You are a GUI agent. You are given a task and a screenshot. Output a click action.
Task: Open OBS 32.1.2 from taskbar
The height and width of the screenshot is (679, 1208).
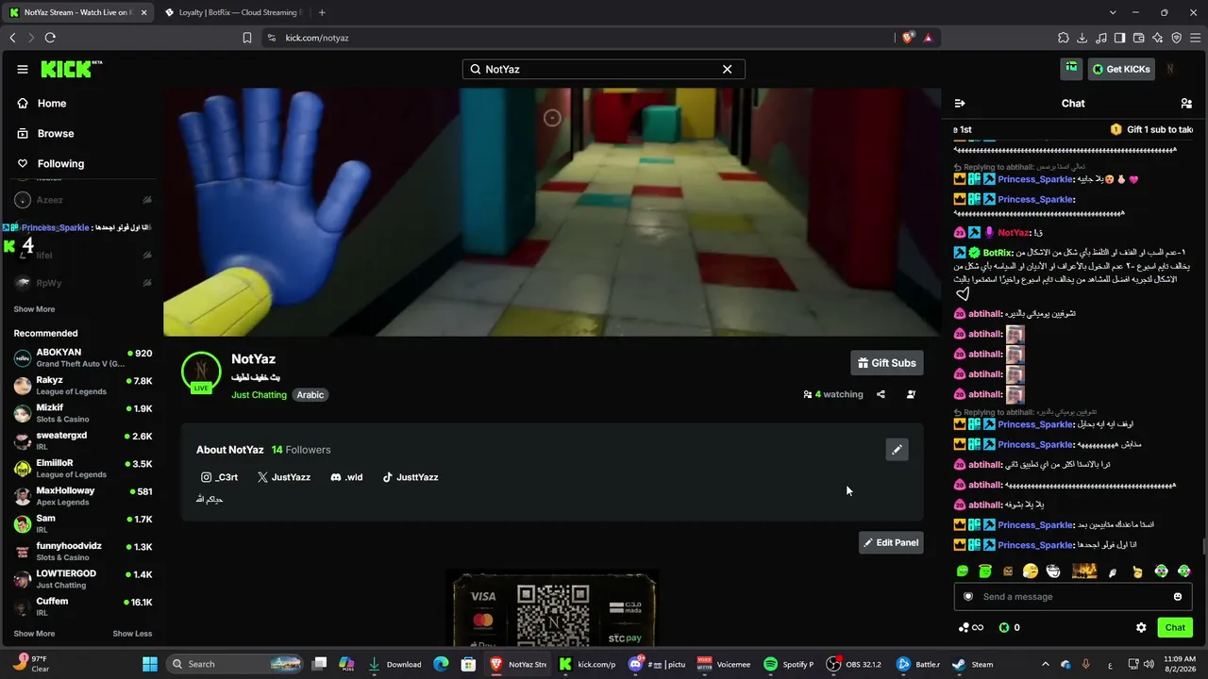[853, 664]
